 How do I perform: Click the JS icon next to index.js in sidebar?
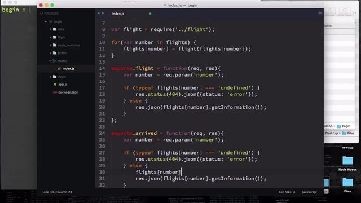(x=59, y=69)
